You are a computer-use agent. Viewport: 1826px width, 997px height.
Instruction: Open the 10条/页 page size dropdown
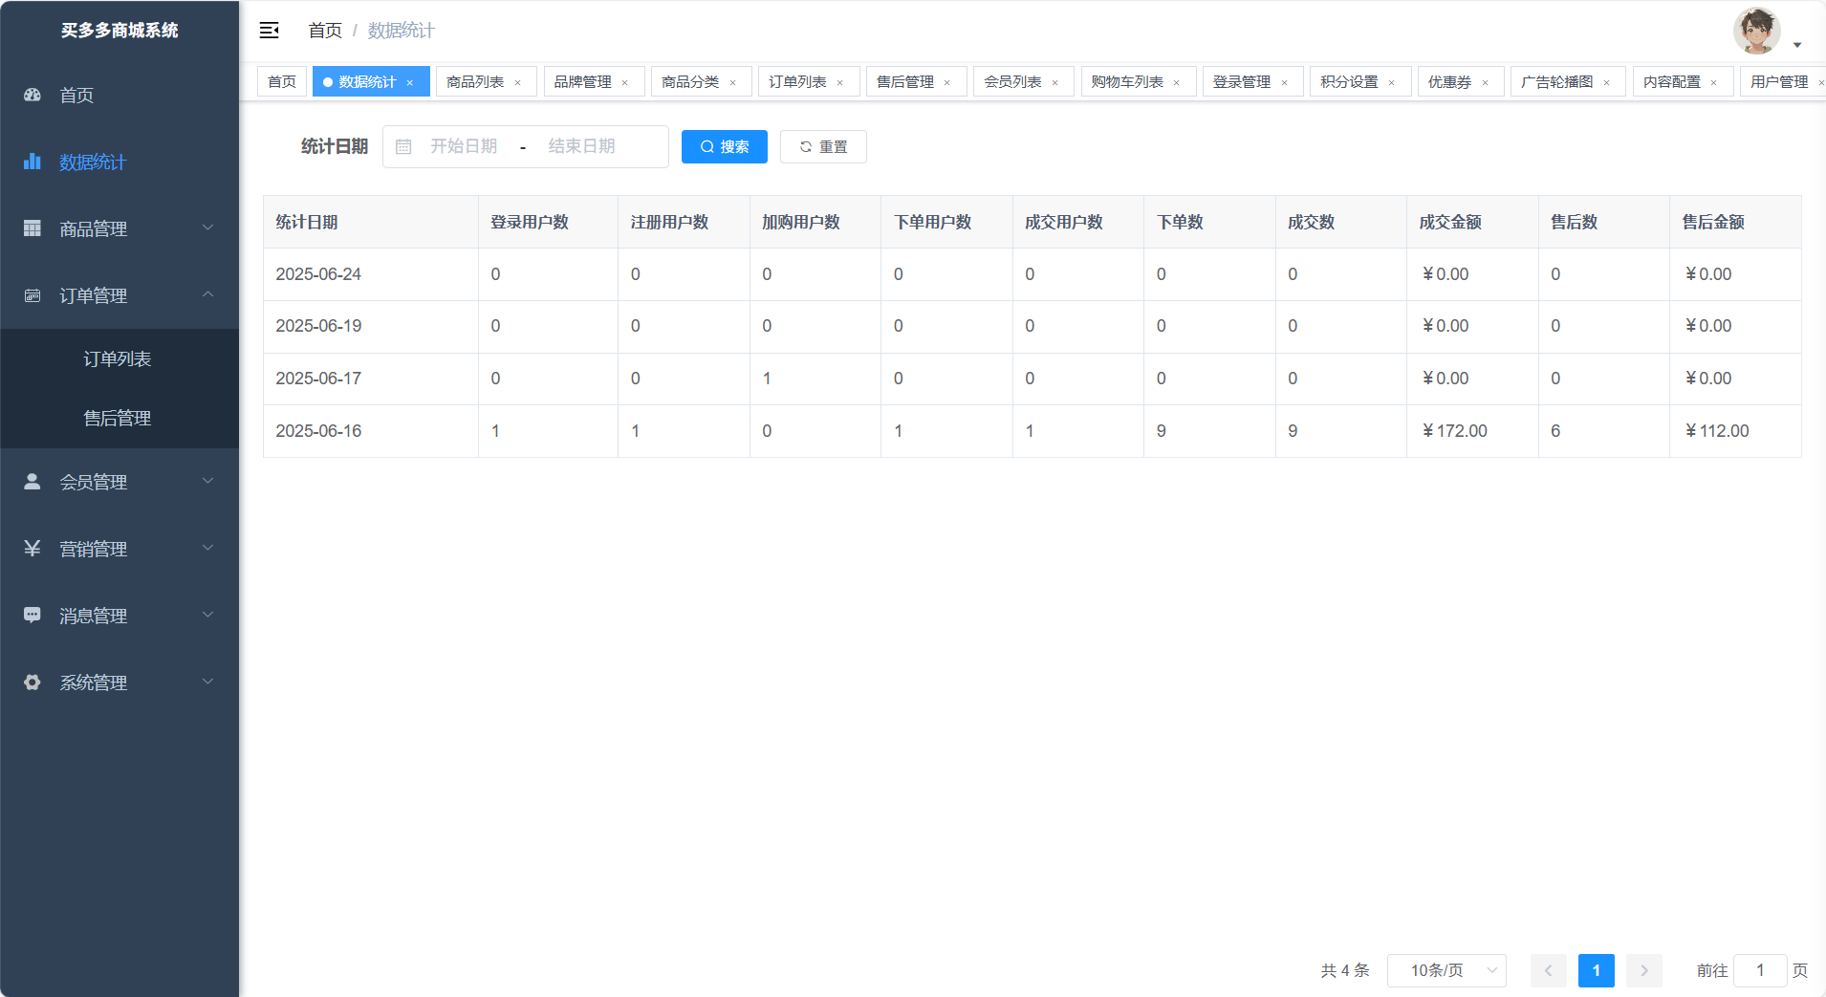1446,970
